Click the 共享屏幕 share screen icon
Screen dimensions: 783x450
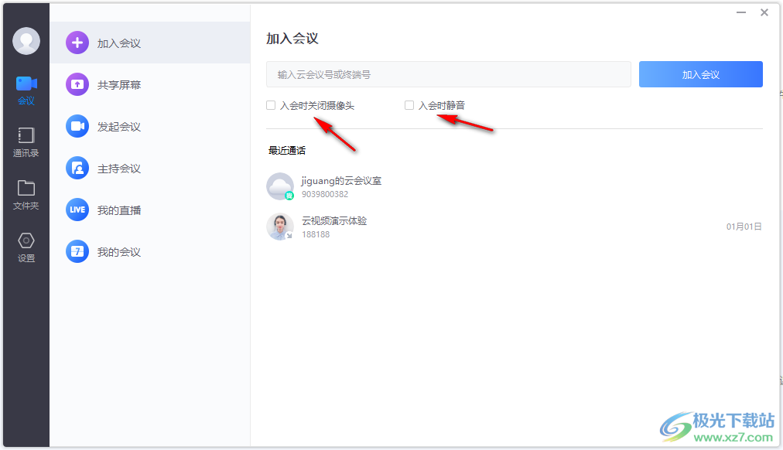tap(77, 85)
